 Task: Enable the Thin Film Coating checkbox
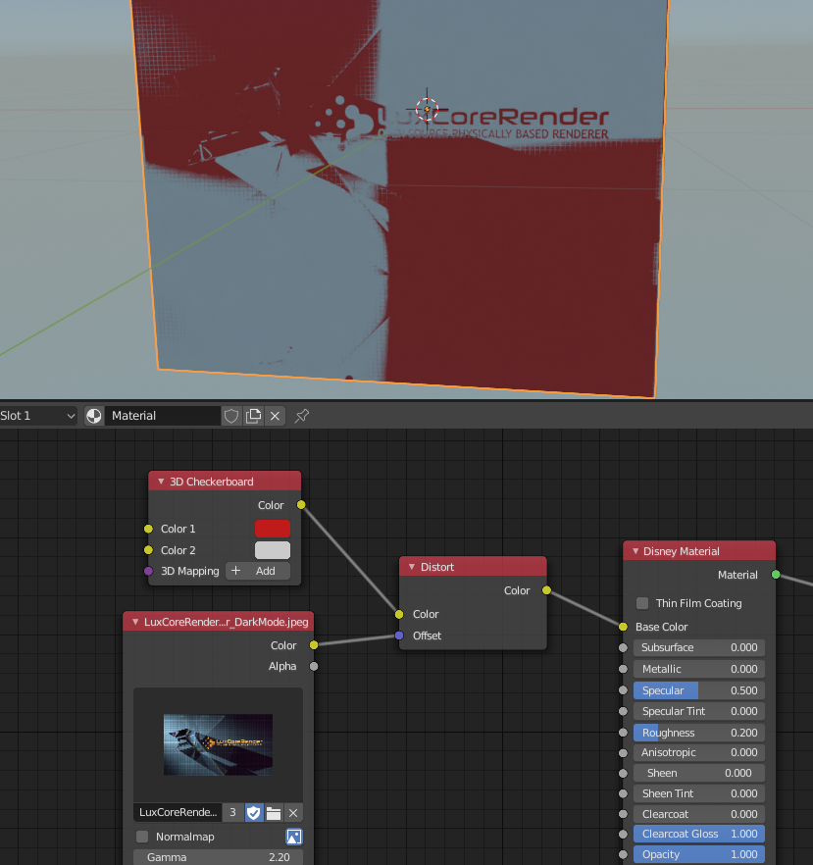point(642,603)
